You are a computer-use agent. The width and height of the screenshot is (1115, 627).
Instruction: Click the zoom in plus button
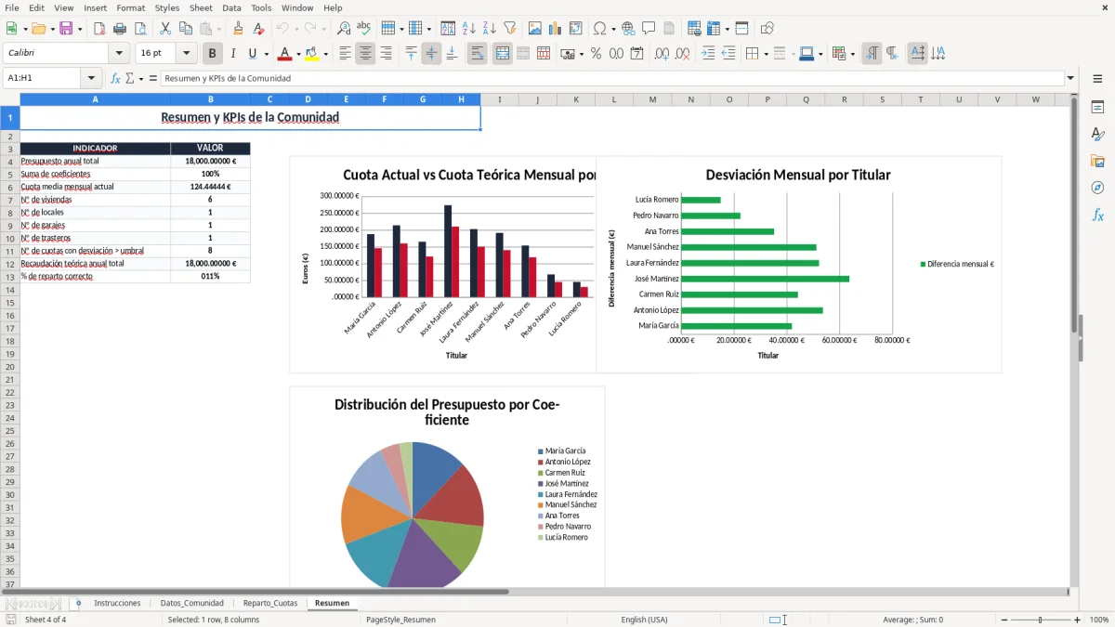tap(1078, 620)
